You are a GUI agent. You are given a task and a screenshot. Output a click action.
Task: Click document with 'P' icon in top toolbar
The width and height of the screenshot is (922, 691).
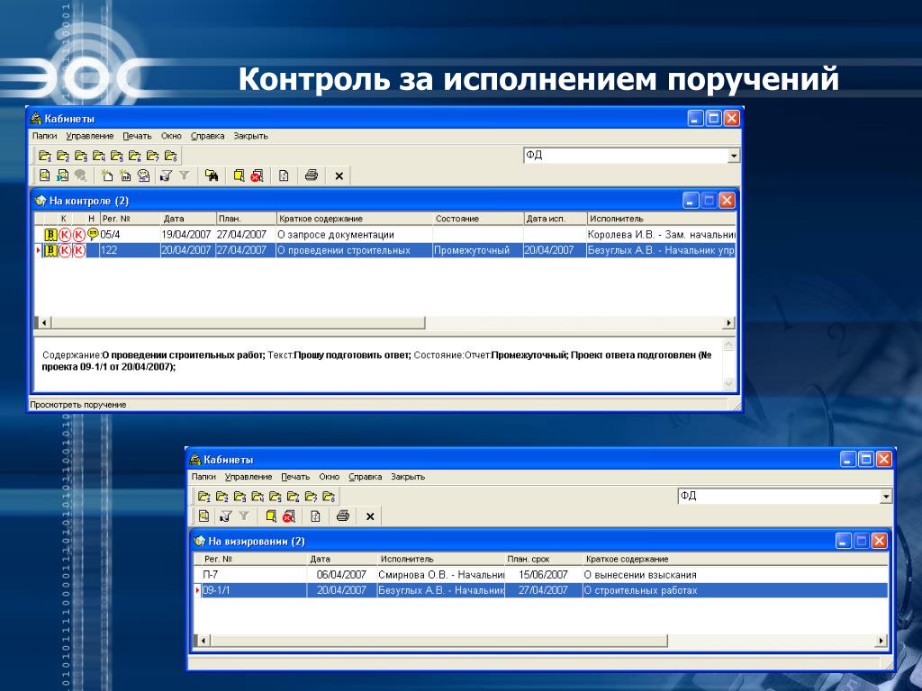pos(63,175)
